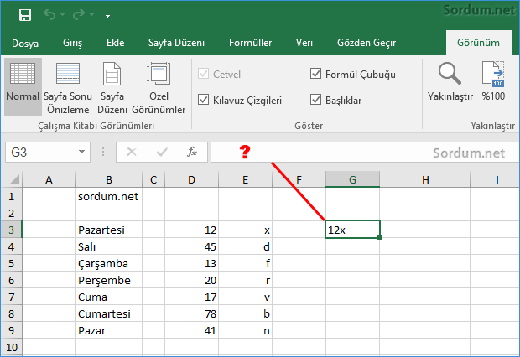Click the %100 zoom icon
Viewport: 520px width, 357px height.
[x=493, y=74]
